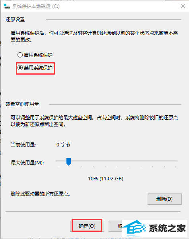Viewport: 189px width, 239px height.
Task: Click the 还原设置 section heading
Action: [x=15, y=20]
